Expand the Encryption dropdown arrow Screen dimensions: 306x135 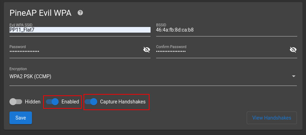tap(294, 76)
